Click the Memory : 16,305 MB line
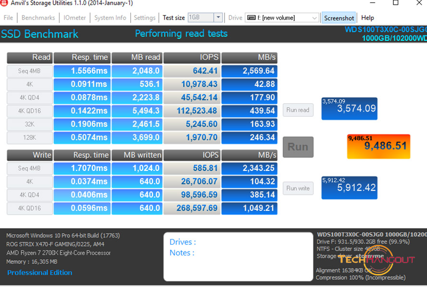 32,262
